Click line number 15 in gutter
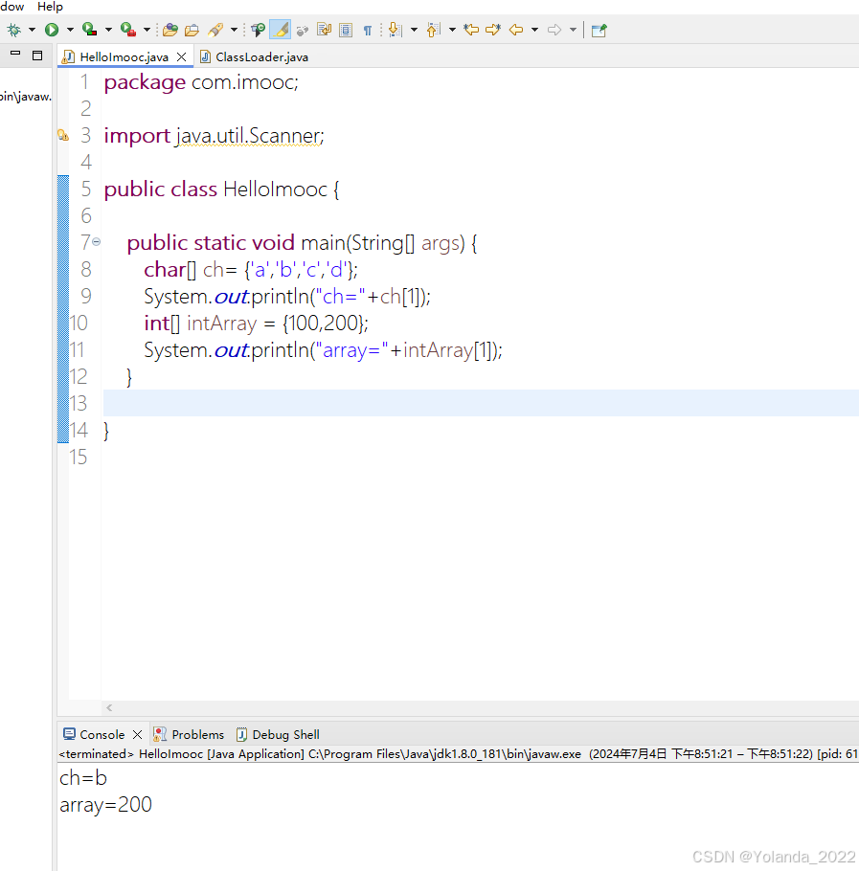Screen dimensions: 859x871 point(79,458)
